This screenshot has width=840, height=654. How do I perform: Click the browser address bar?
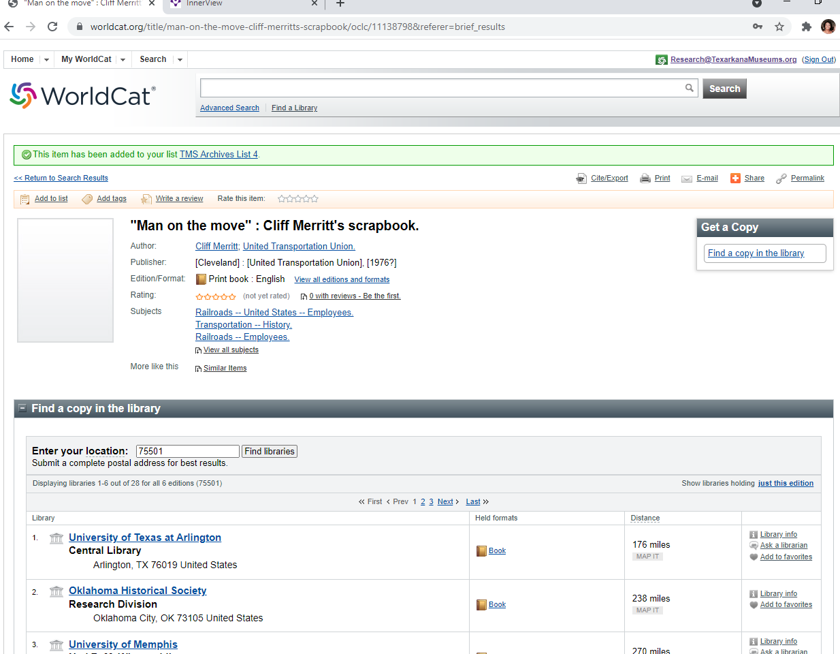[408, 27]
